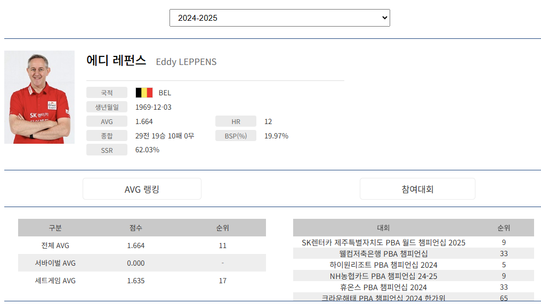This screenshot has height=304, width=541.
Task: Open the AVG 랭킹 tab
Action: [x=142, y=189]
